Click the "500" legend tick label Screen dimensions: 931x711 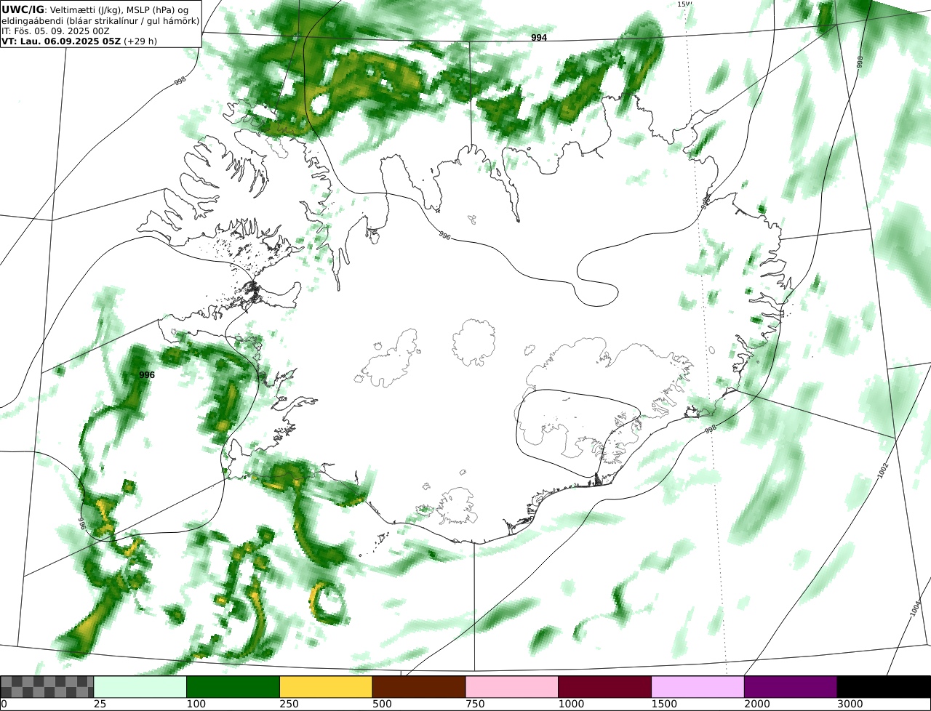click(x=382, y=704)
